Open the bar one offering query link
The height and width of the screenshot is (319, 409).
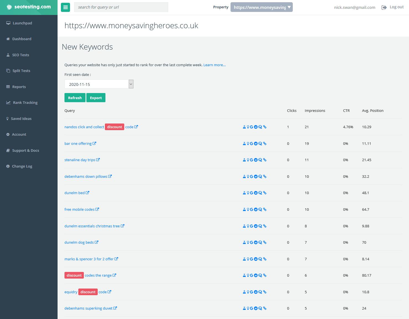(x=80, y=143)
